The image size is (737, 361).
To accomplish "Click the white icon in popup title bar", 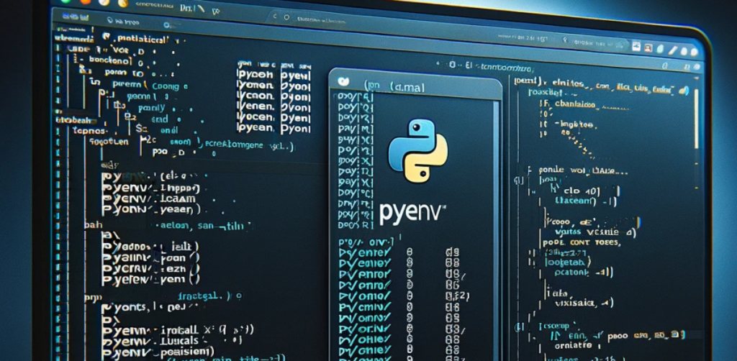I will point(343,82).
